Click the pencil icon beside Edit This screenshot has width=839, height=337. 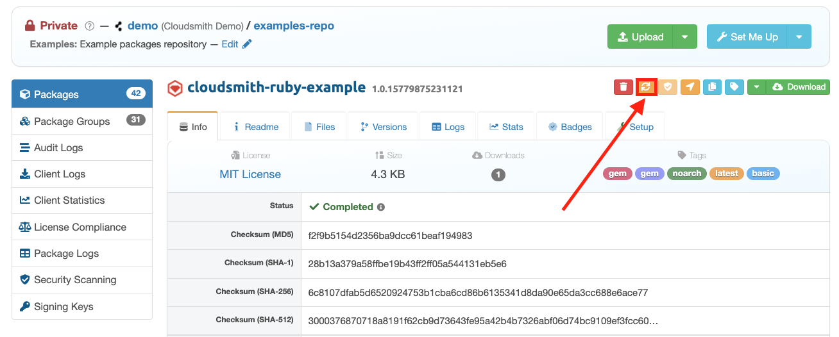pos(247,44)
